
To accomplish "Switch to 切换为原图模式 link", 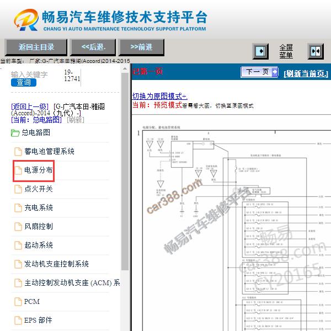I will [160, 96].
